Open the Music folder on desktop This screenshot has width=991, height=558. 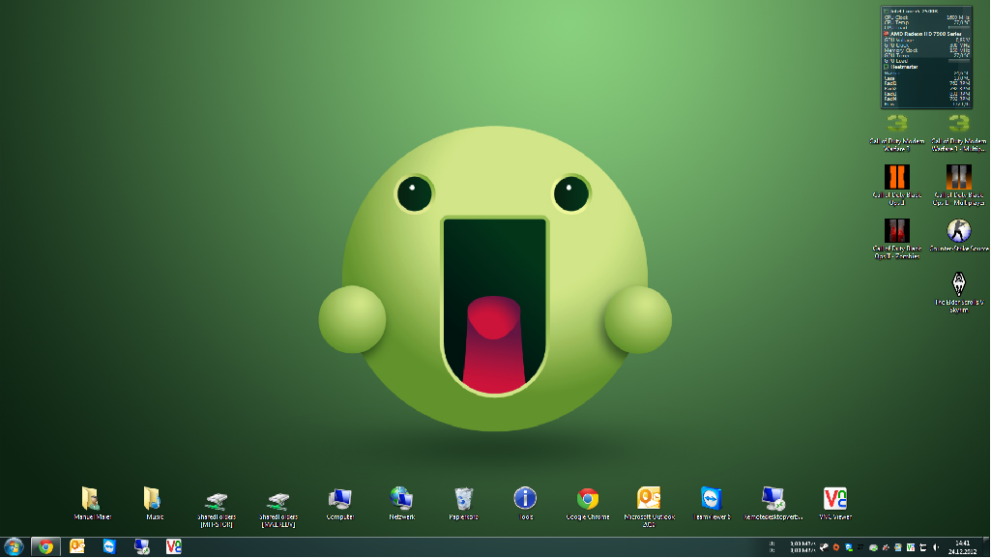(x=154, y=499)
